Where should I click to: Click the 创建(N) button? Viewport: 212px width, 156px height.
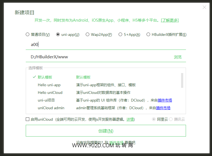pos(106,131)
